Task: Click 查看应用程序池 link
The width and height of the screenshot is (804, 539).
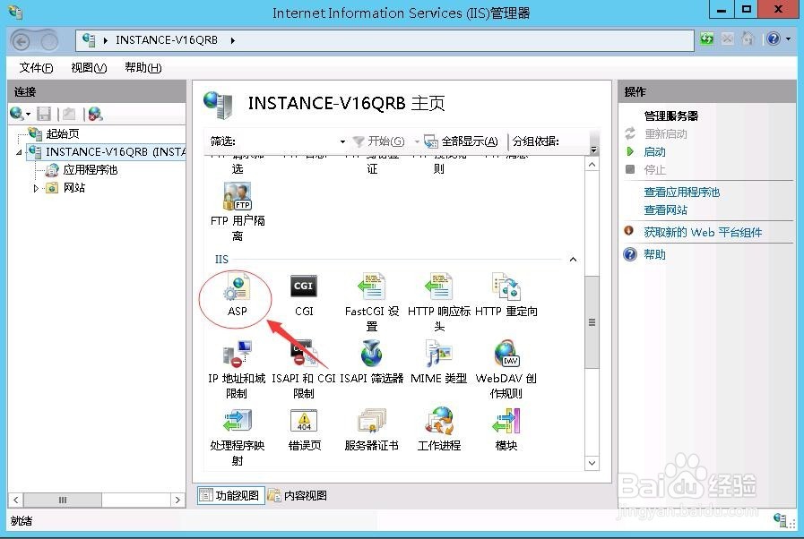Action: pyautogui.click(x=681, y=192)
